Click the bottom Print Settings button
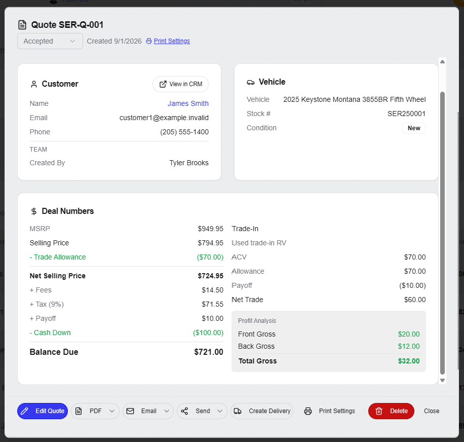This screenshot has width=464, height=442. (329, 411)
